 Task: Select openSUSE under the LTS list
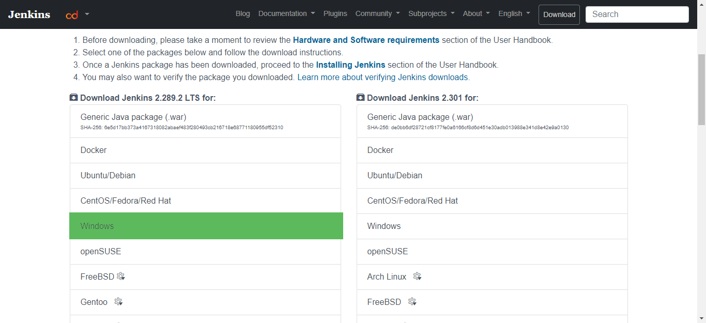coord(205,252)
